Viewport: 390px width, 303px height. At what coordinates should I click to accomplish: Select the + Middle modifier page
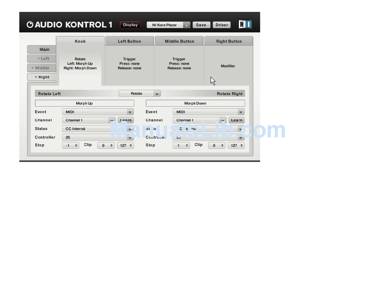(42, 68)
